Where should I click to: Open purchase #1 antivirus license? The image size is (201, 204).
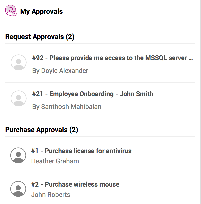tap(81, 151)
